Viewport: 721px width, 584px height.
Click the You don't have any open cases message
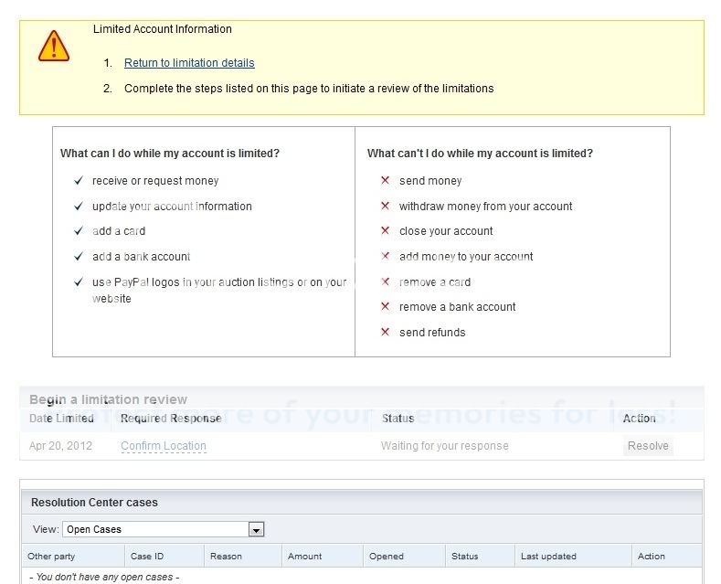104,577
